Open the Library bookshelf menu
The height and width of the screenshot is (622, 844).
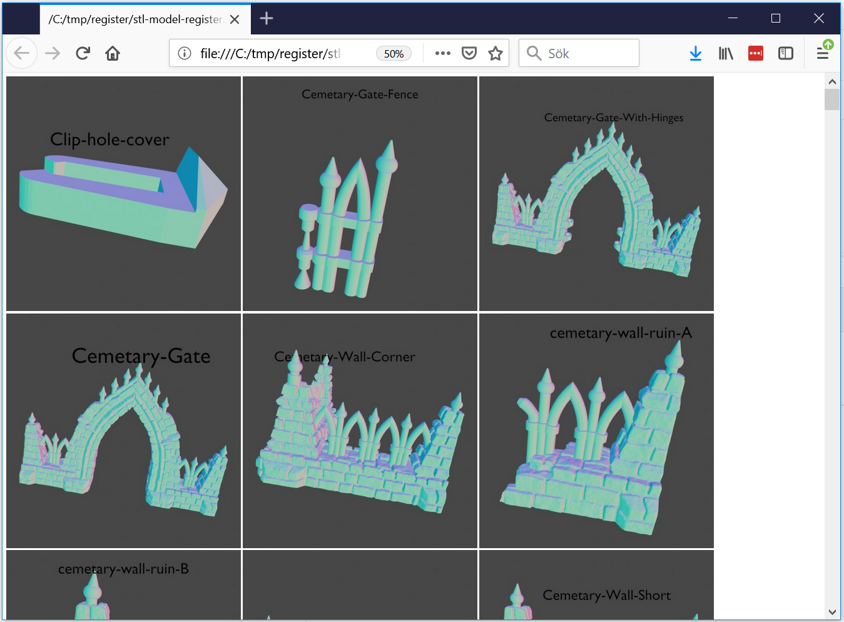pos(726,53)
